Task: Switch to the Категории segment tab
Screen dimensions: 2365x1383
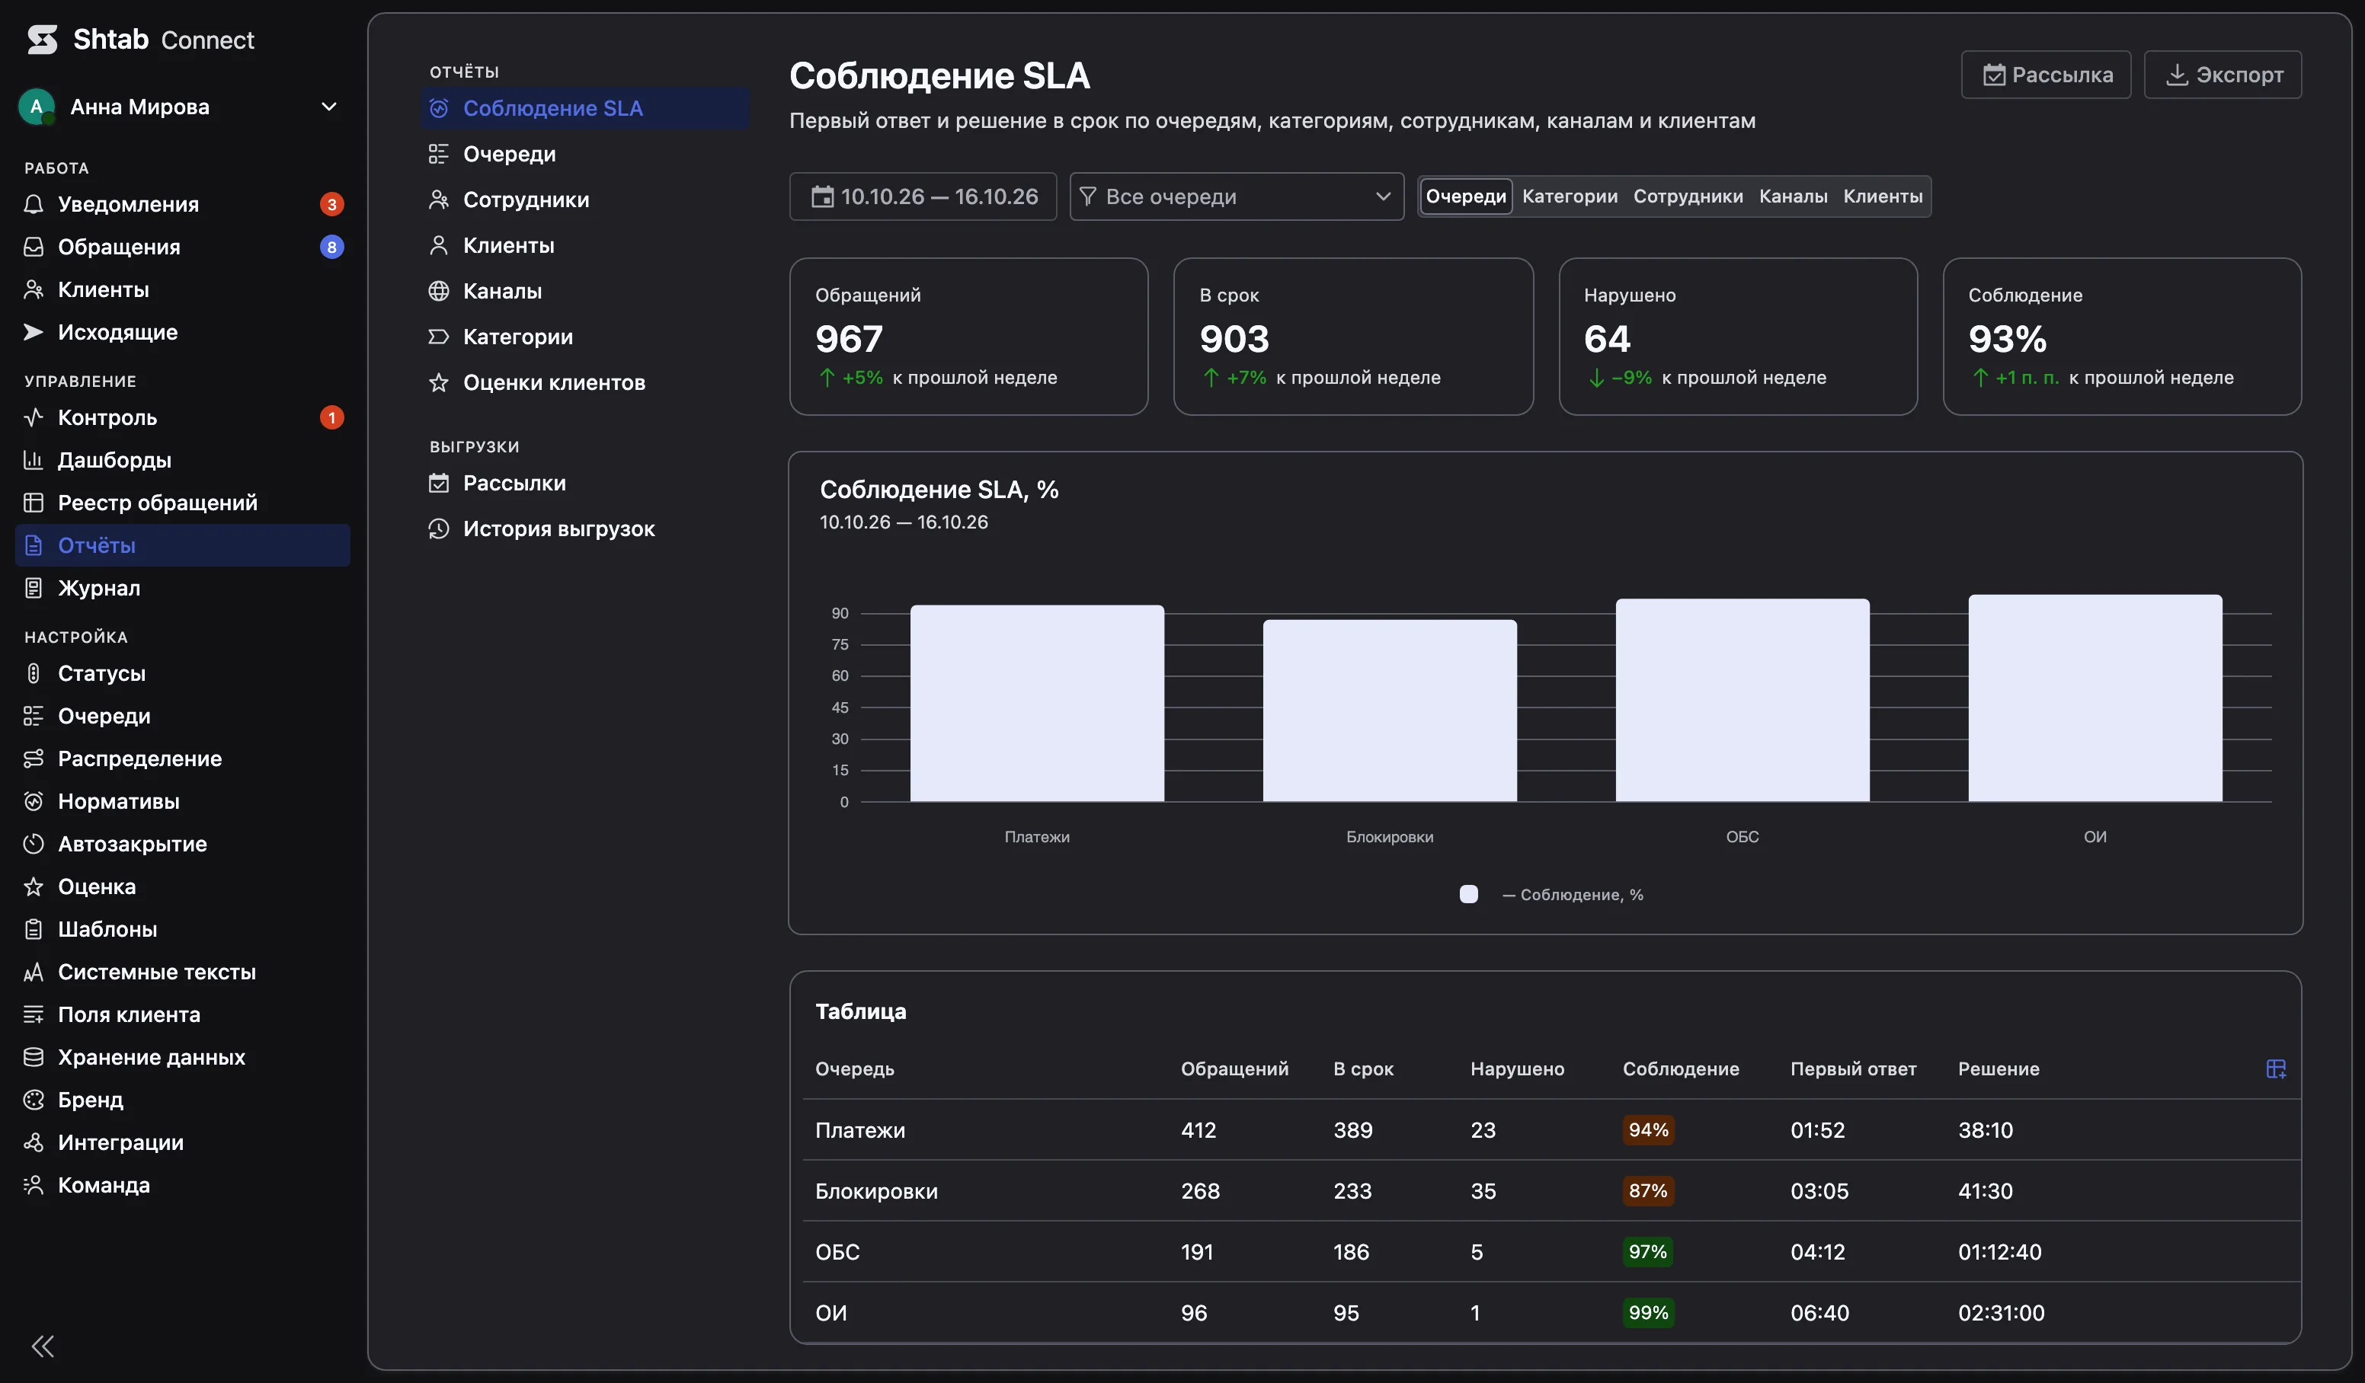Action: pos(1569,196)
